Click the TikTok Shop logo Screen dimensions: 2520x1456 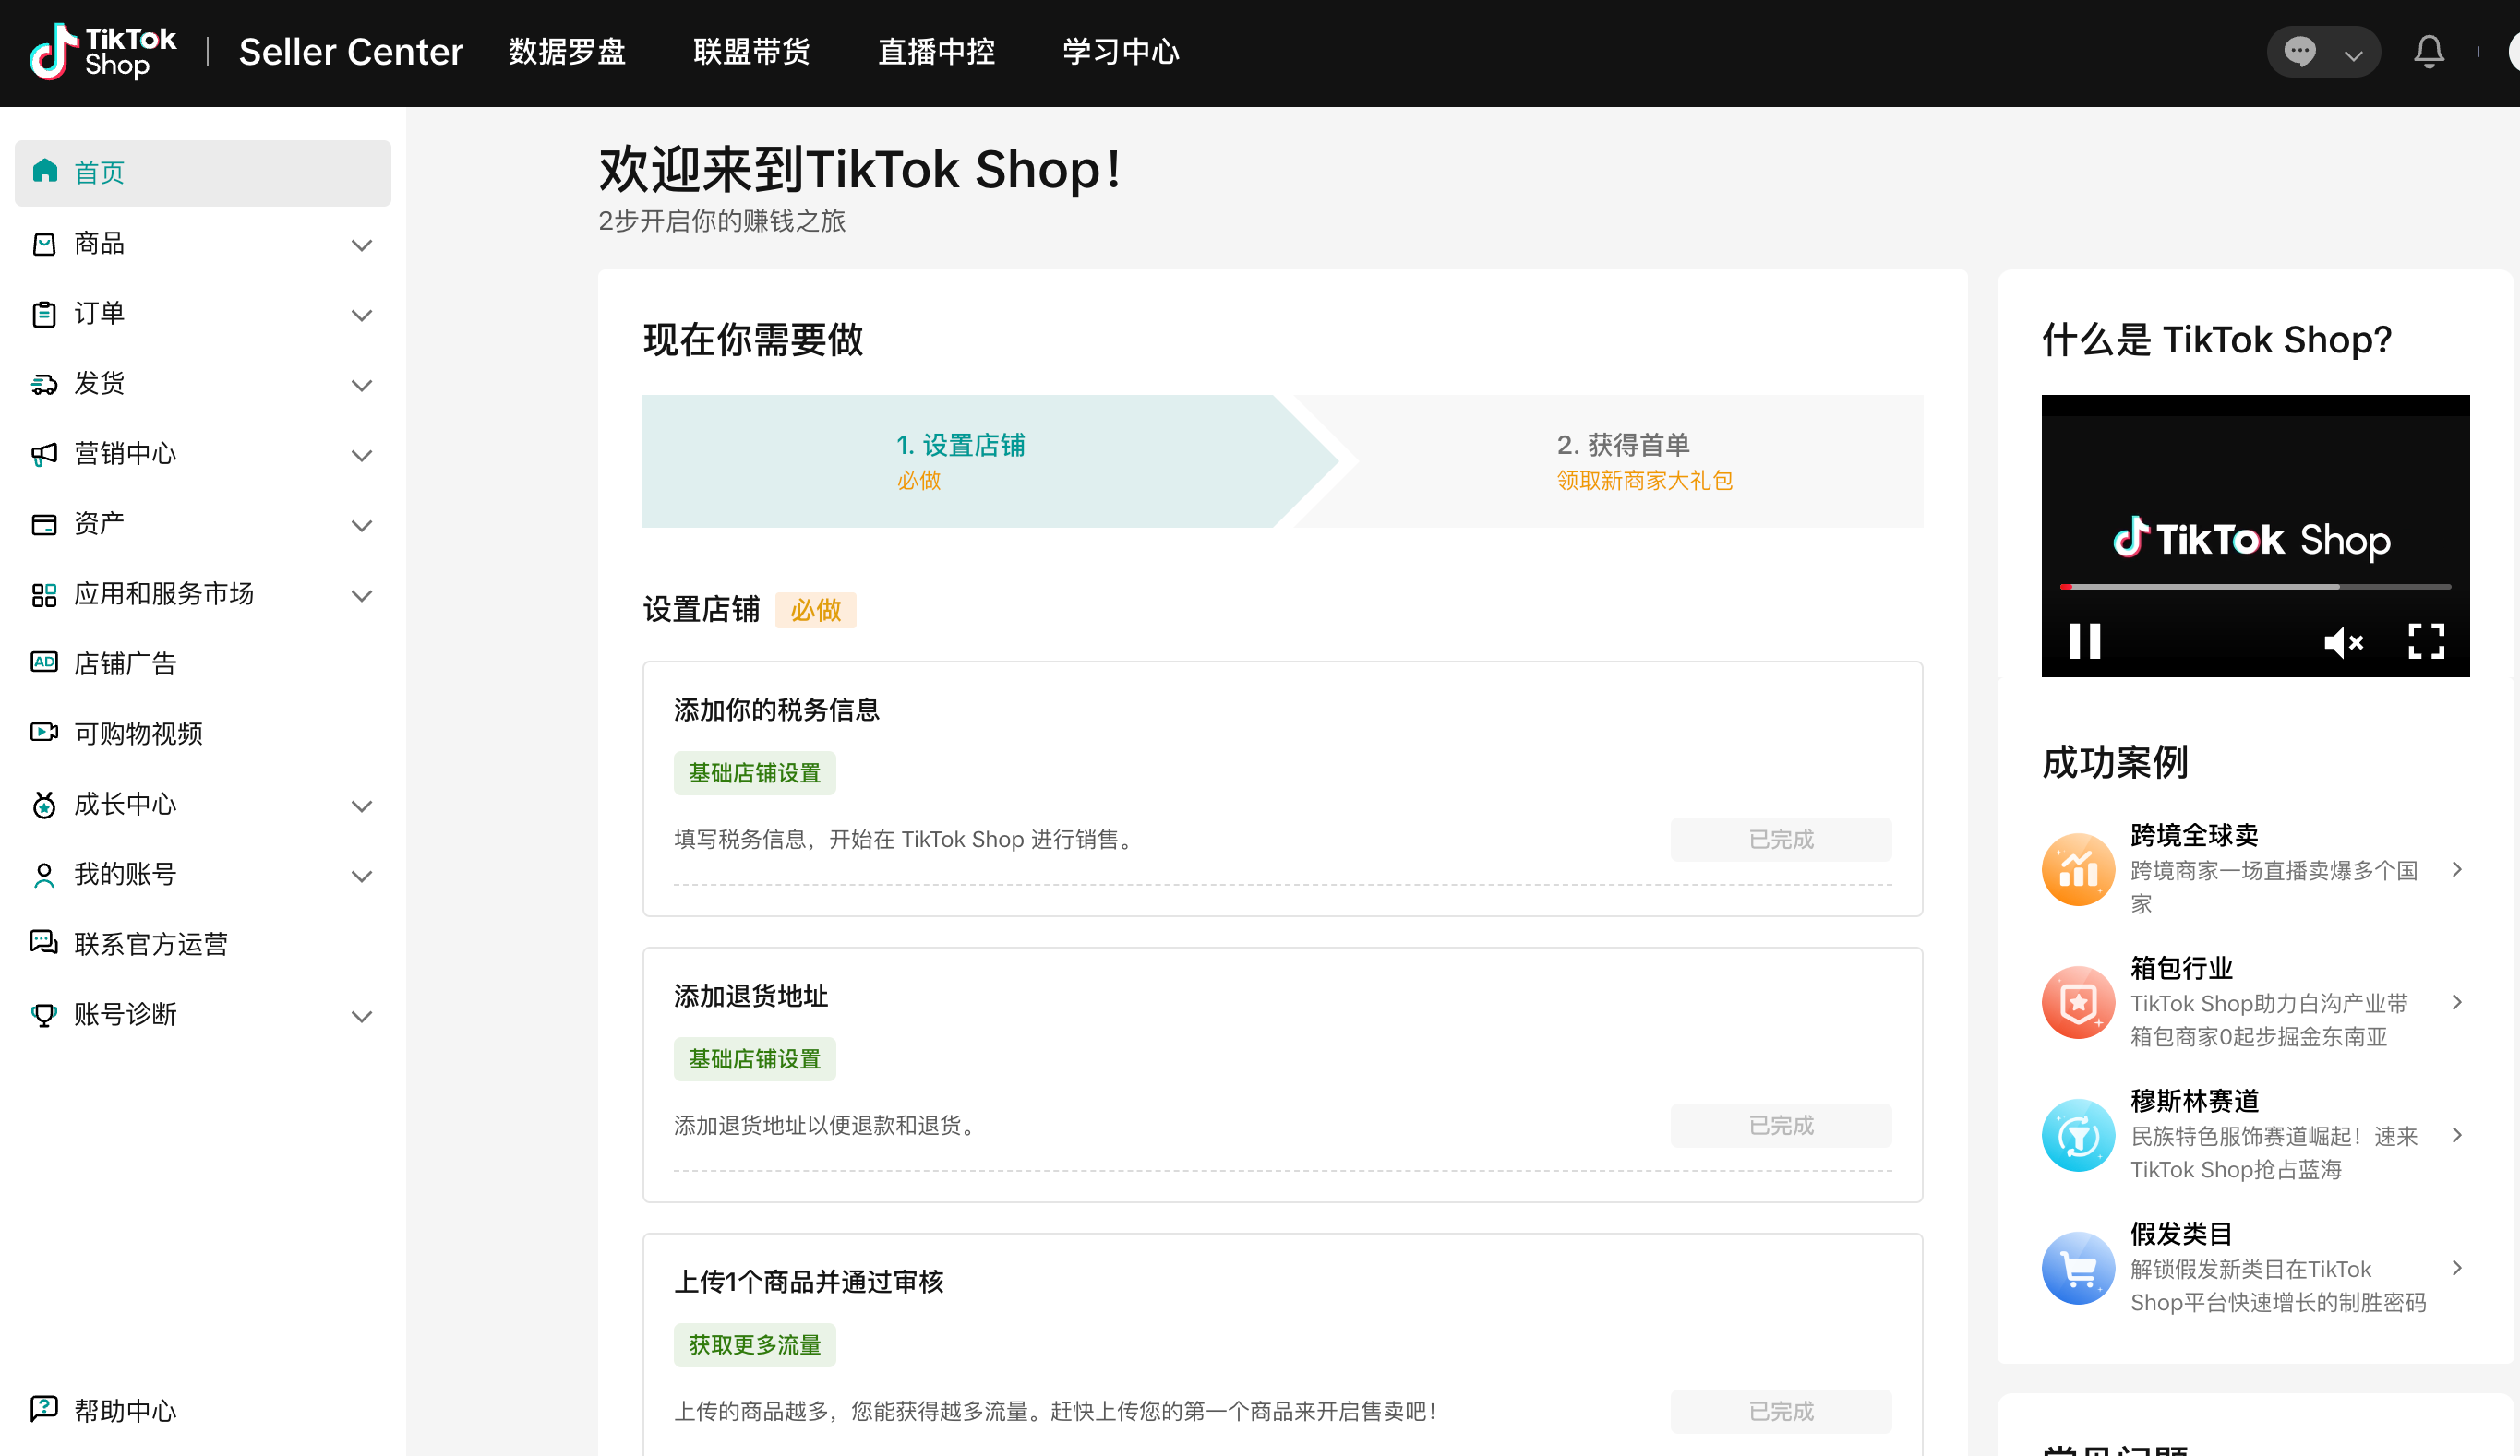tap(103, 52)
